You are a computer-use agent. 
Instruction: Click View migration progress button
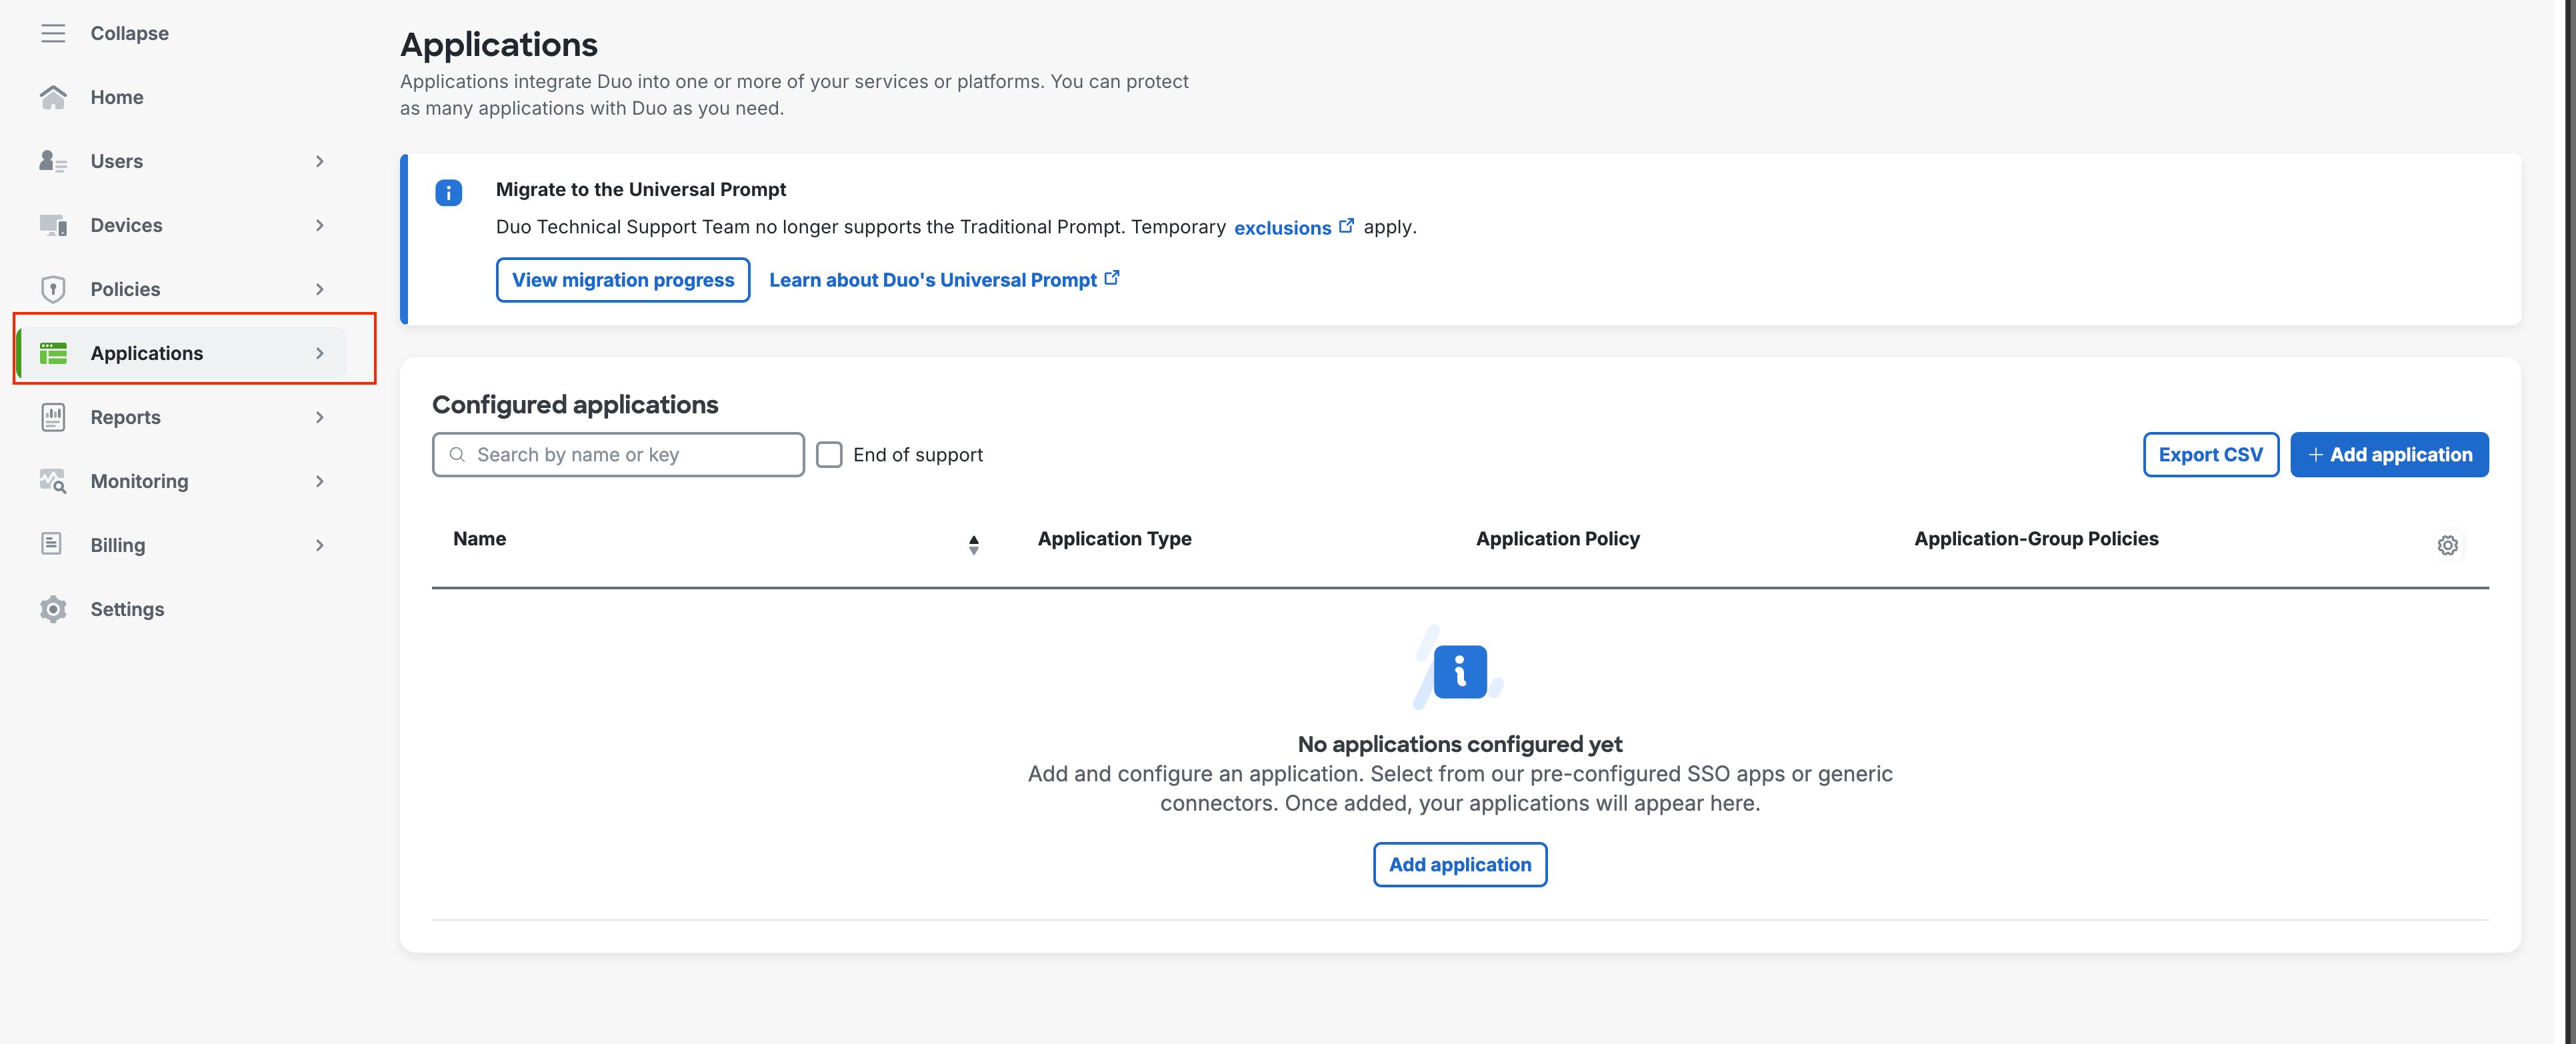(623, 280)
